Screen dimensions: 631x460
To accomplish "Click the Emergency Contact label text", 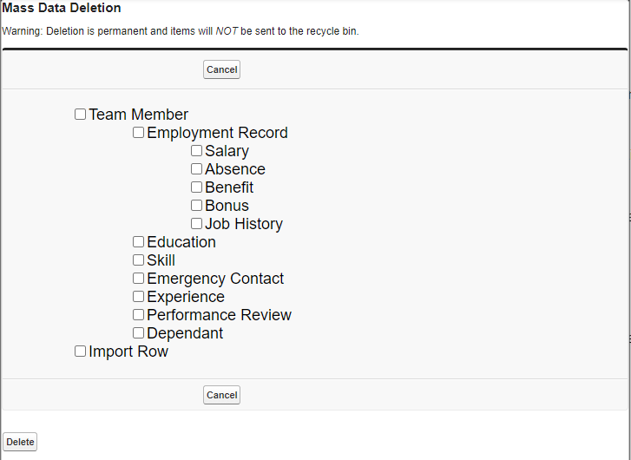I will coord(215,279).
